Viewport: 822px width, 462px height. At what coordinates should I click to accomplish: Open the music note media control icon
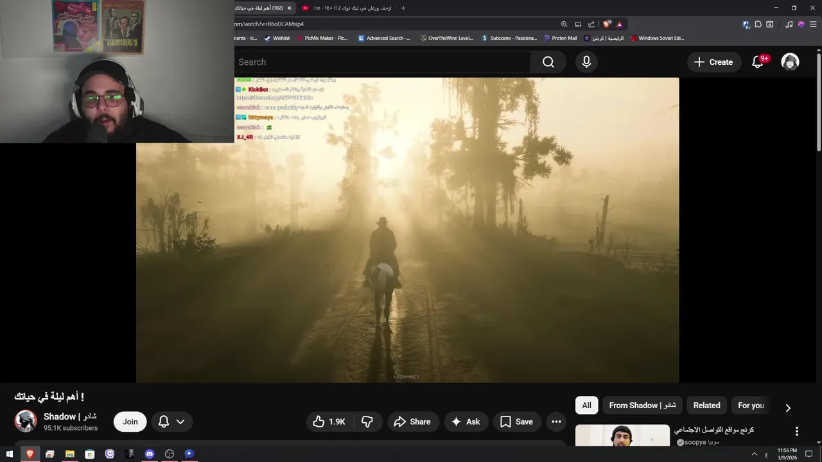789,24
